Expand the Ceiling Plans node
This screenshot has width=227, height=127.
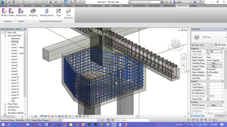5,107
